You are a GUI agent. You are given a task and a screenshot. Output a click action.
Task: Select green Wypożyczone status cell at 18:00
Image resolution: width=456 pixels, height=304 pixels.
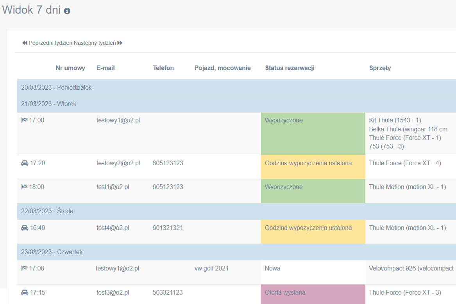313,191
